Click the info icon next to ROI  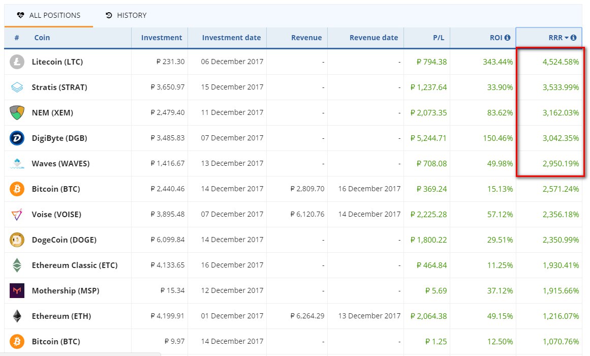tap(508, 38)
